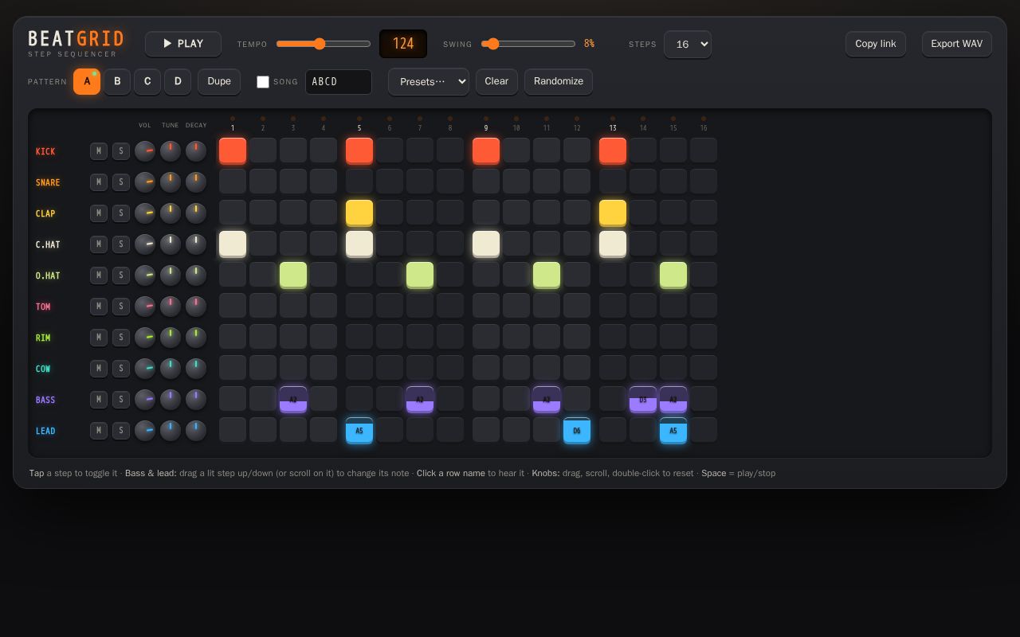Preview the KICK row name
The width and height of the screenshot is (1020, 637).
(x=45, y=151)
